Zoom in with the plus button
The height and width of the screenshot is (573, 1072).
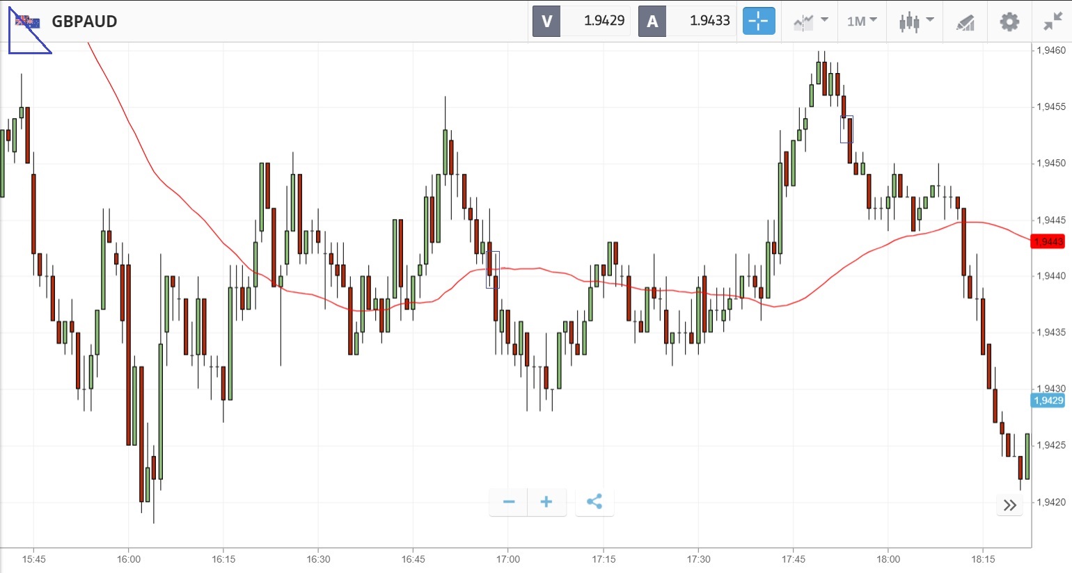pos(546,501)
